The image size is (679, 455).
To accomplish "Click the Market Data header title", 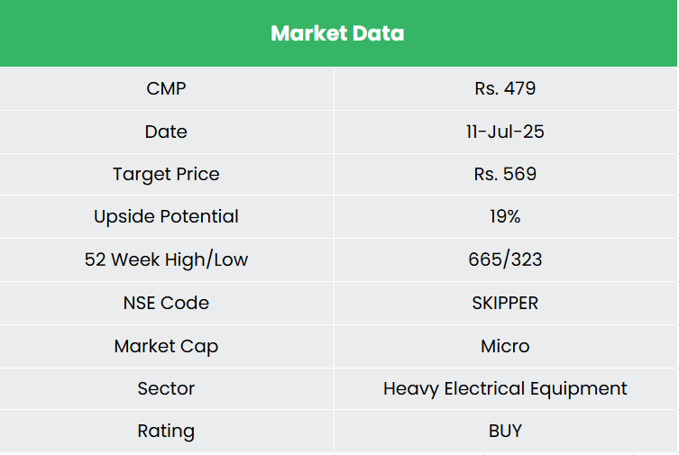I will [x=337, y=34].
